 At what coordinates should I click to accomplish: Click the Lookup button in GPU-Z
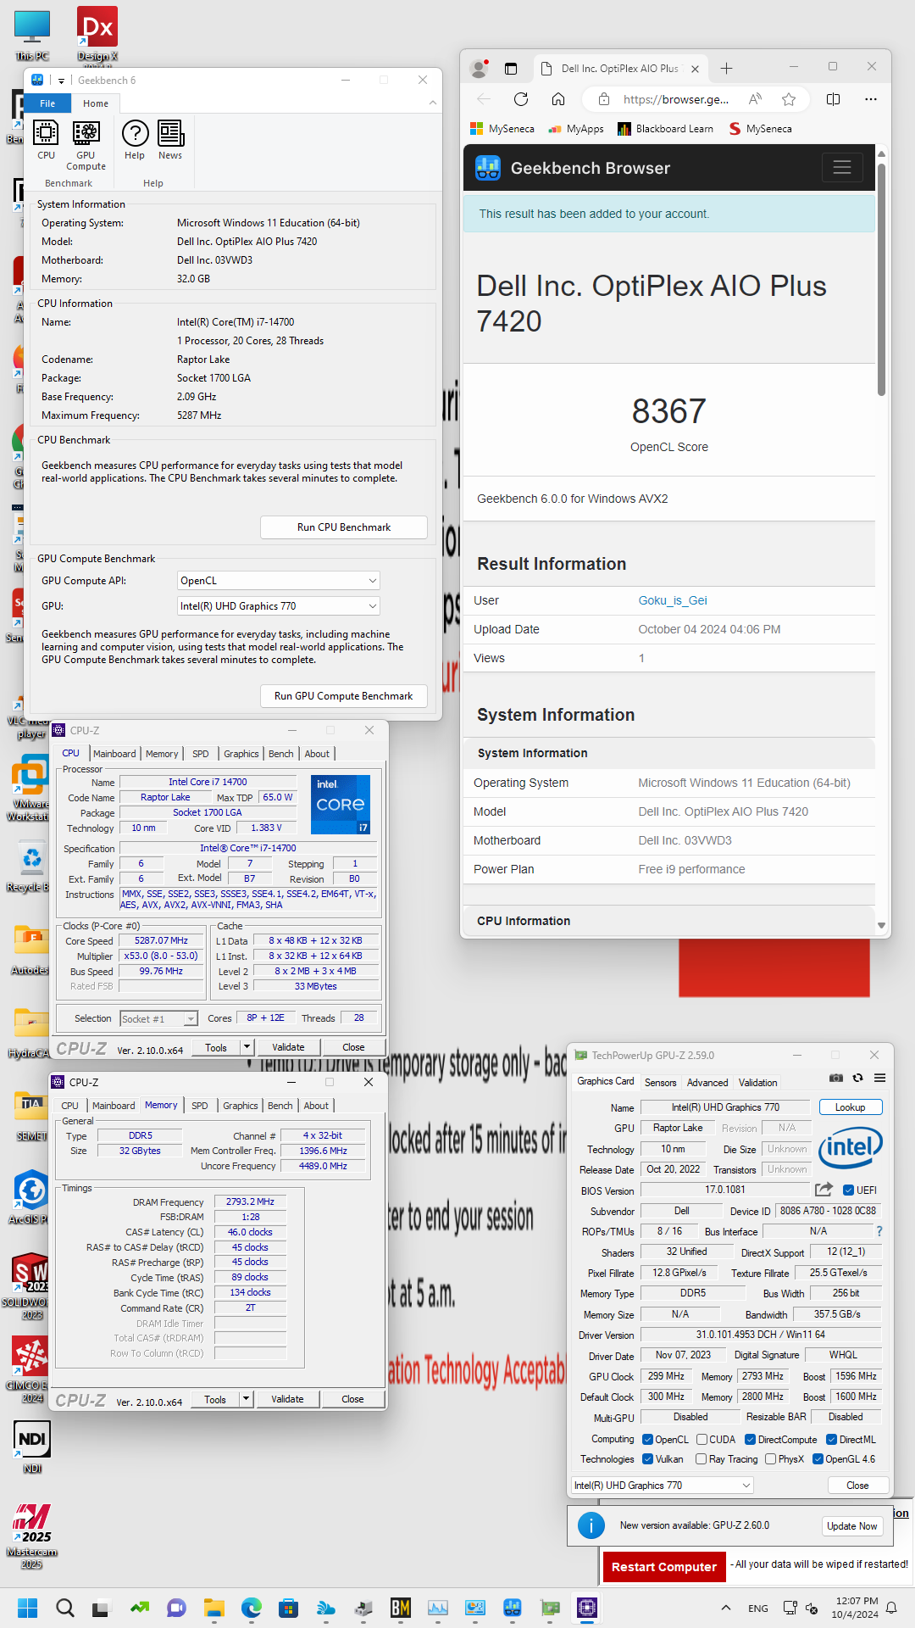tap(851, 1107)
